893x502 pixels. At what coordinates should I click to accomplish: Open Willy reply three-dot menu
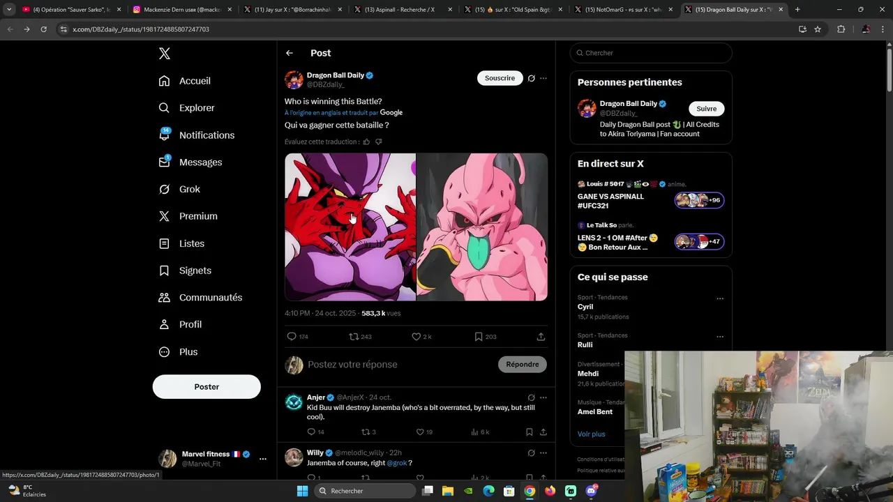pyautogui.click(x=543, y=452)
